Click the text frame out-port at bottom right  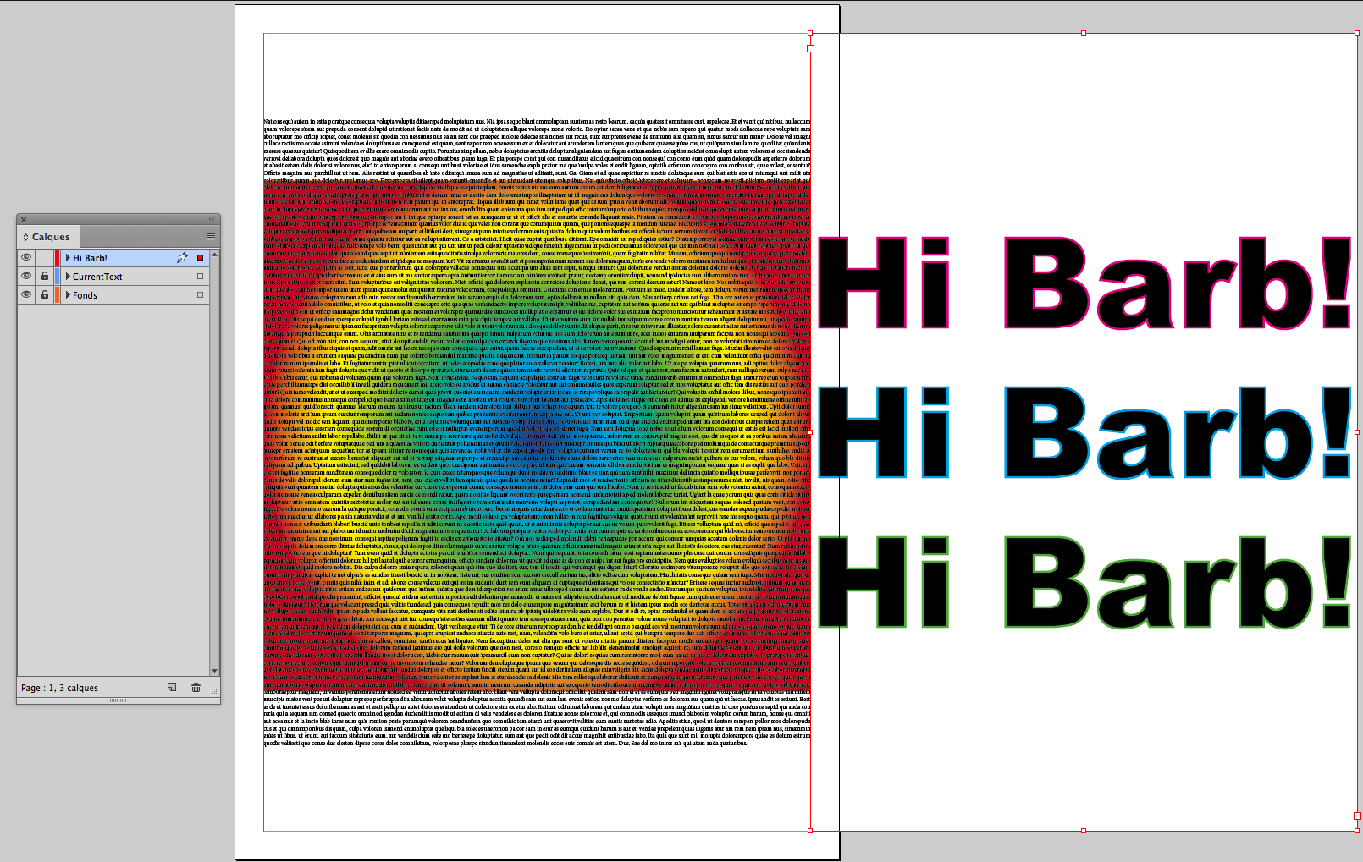pyautogui.click(x=1357, y=815)
